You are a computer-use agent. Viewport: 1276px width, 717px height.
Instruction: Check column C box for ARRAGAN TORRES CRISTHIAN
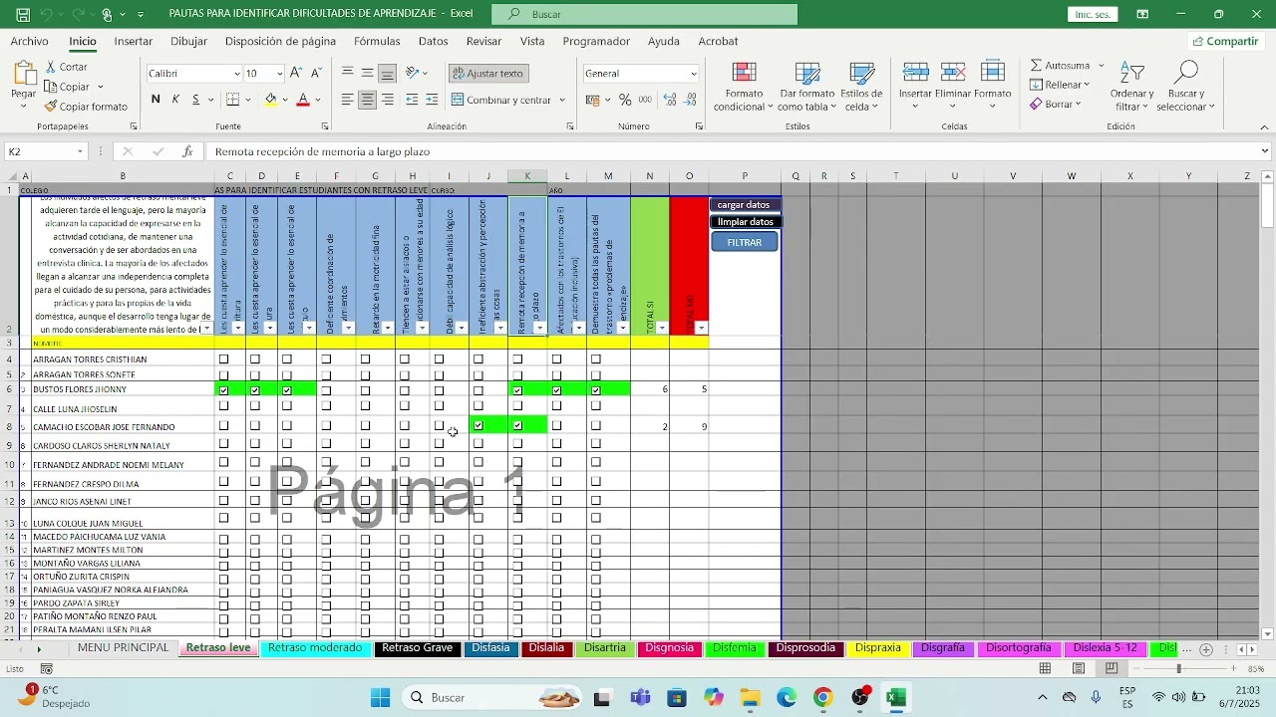coord(224,359)
